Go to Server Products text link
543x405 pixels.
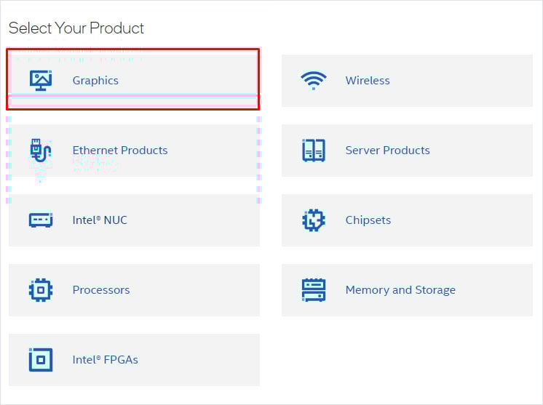click(387, 151)
